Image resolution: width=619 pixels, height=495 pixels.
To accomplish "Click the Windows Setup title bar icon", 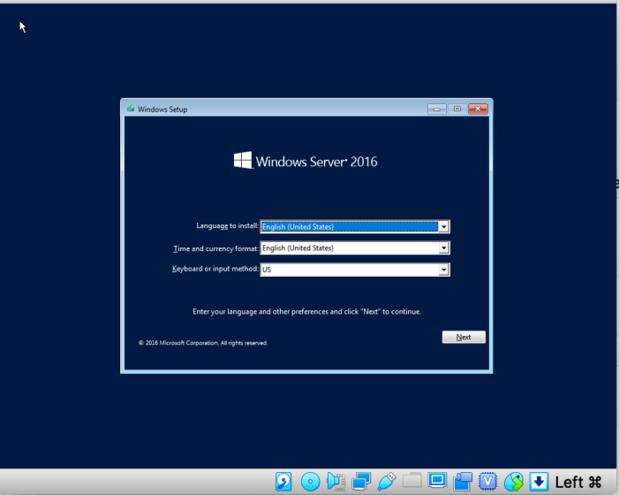I will coord(131,109).
